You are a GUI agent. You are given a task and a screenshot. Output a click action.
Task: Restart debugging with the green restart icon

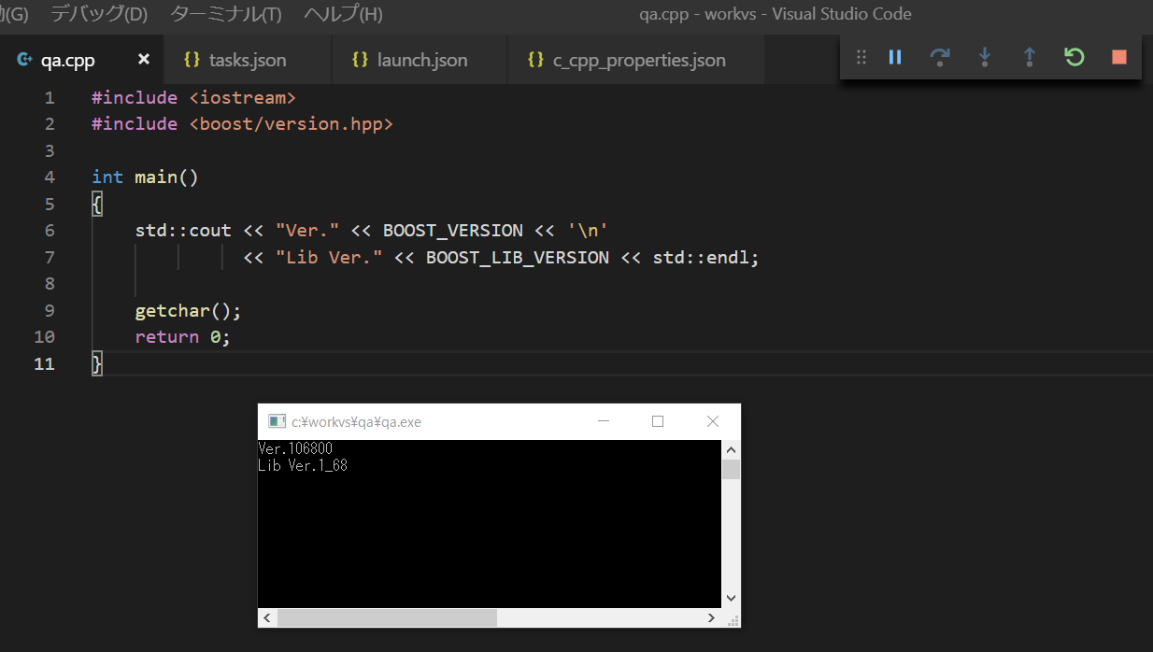click(x=1074, y=57)
